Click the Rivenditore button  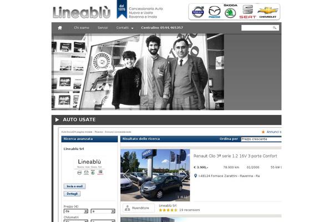(139, 208)
